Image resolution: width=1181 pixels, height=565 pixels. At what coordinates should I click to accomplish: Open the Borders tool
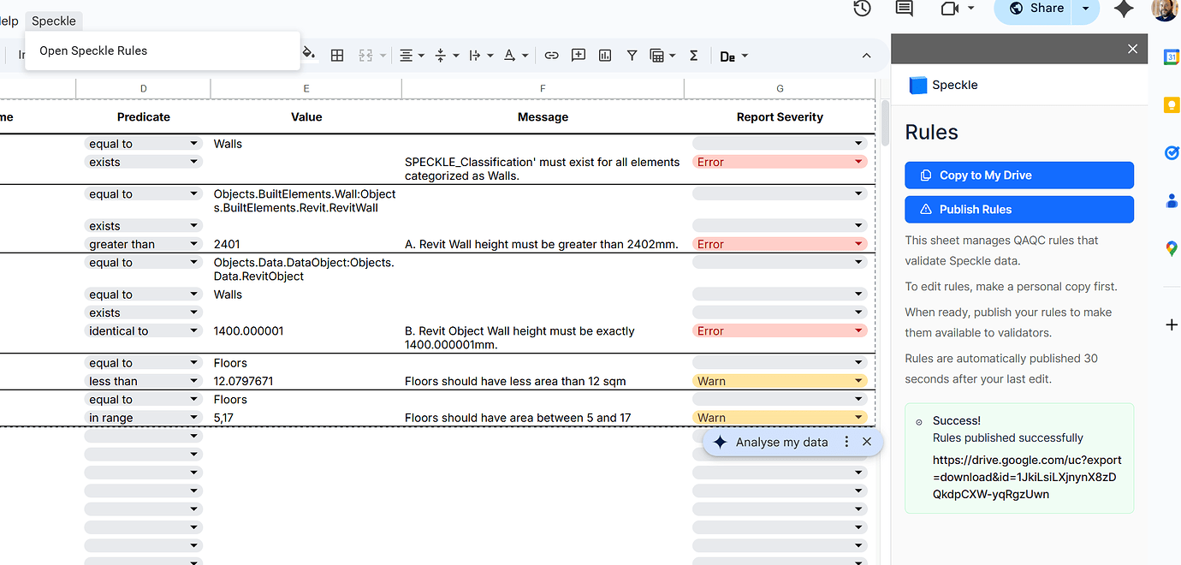(337, 56)
